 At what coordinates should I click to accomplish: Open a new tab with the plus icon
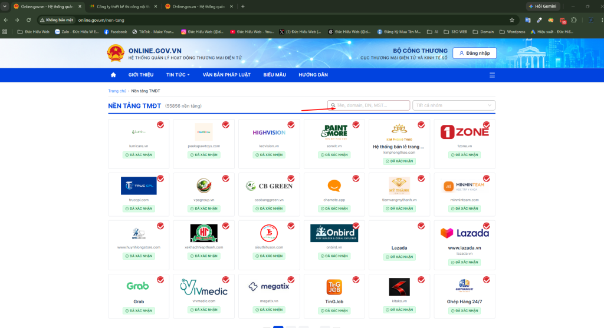click(x=242, y=6)
